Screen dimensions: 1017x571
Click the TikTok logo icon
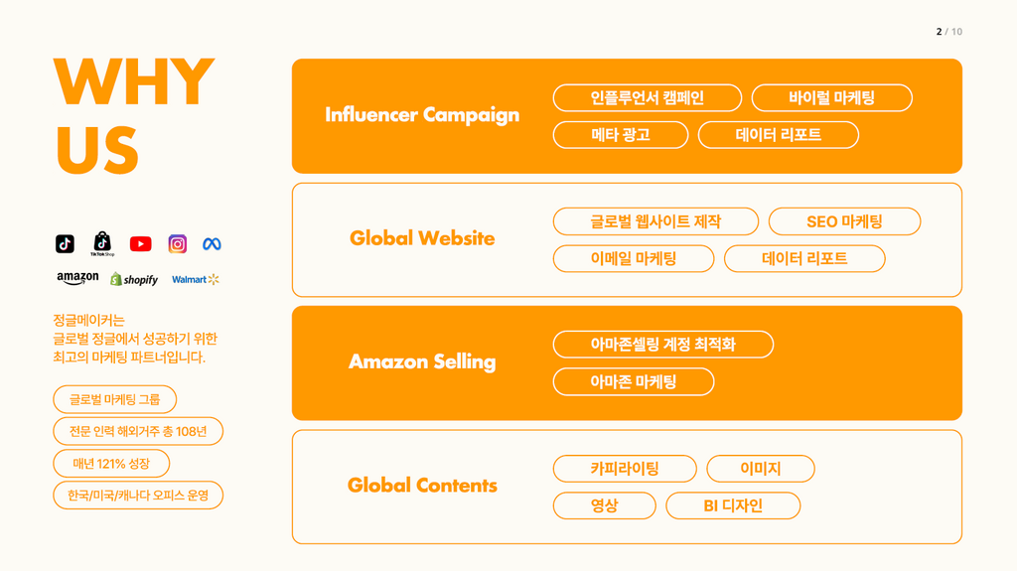click(65, 244)
